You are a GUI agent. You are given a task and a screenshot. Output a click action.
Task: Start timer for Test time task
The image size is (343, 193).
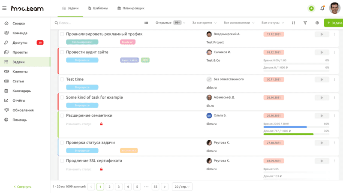click(x=322, y=79)
